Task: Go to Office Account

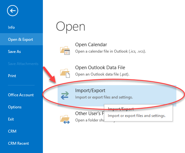Action: tap(21, 95)
